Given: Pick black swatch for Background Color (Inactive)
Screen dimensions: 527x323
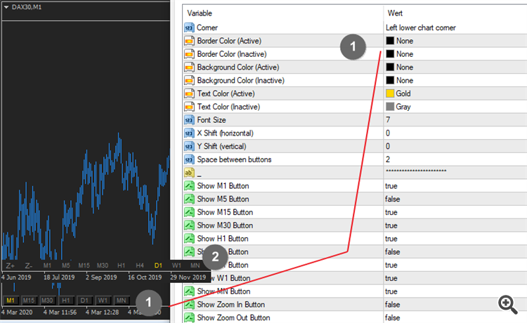Looking at the screenshot, I should (x=390, y=81).
